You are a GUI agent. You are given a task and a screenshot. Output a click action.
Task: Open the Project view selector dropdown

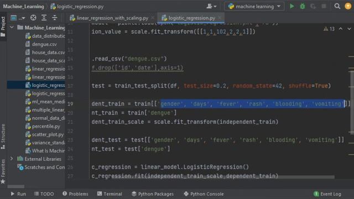tap(17, 18)
